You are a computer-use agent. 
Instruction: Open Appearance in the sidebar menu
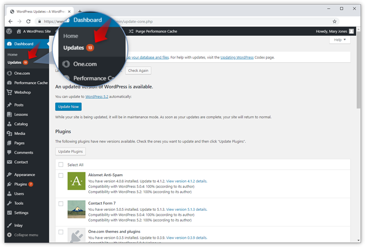(24, 174)
